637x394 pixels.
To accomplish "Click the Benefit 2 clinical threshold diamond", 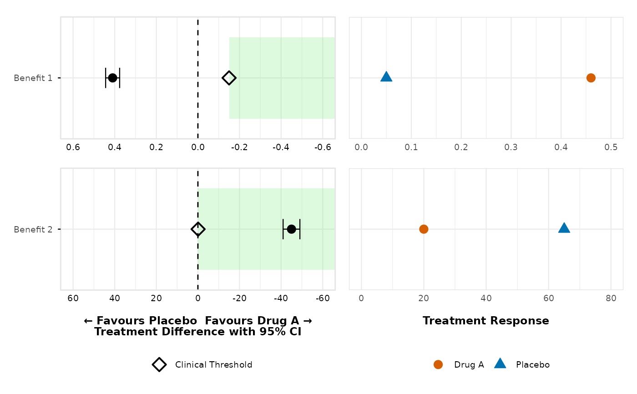I will pyautogui.click(x=197, y=229).
